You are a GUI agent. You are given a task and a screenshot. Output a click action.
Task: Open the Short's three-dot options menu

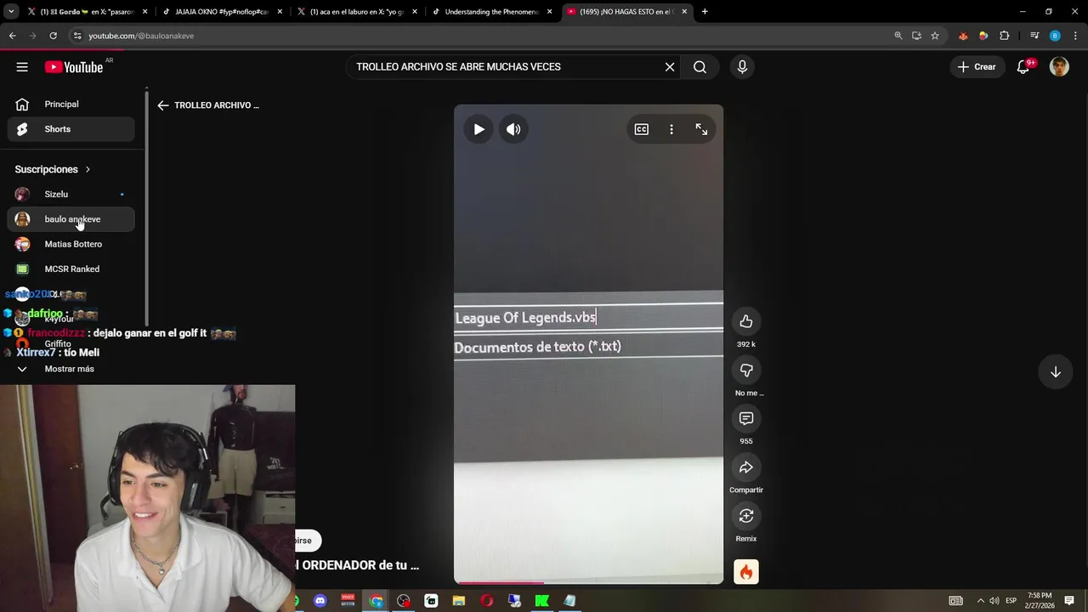(x=671, y=129)
